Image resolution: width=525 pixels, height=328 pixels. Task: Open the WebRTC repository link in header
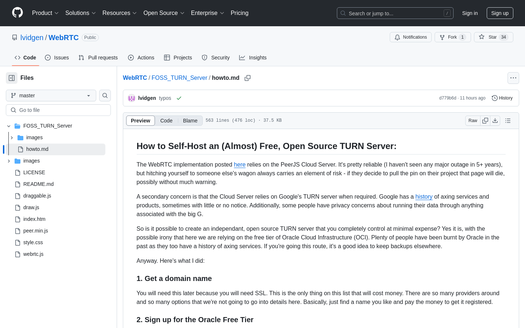(x=63, y=38)
